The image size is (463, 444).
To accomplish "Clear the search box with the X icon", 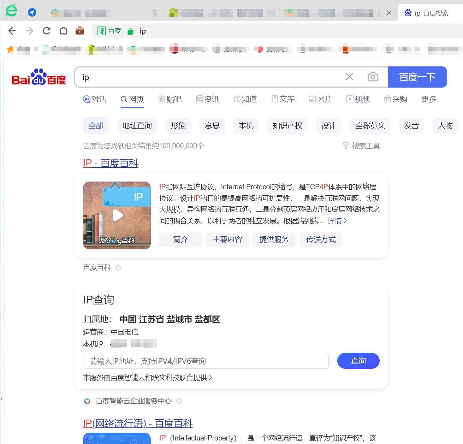I will (349, 77).
